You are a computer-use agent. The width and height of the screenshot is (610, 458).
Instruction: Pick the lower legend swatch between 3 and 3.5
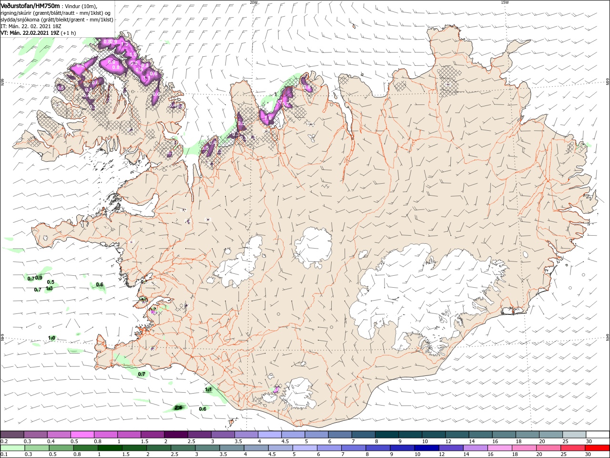[x=207, y=448]
